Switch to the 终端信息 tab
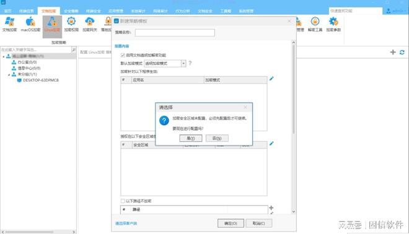 click(x=27, y=11)
